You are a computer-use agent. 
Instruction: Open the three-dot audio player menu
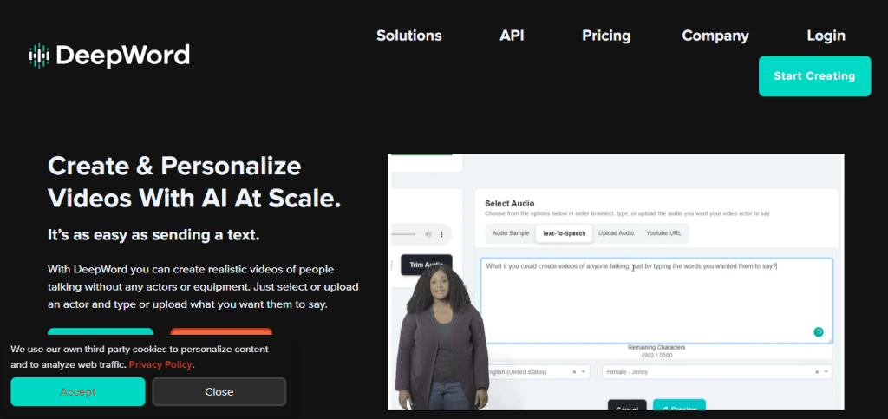(441, 234)
